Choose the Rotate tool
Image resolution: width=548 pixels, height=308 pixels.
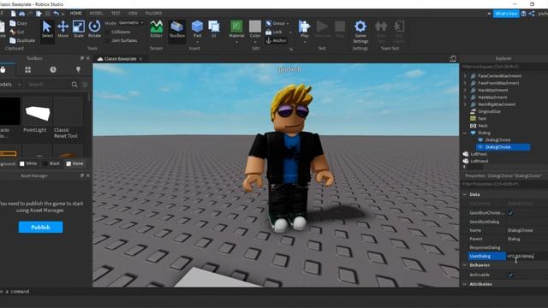94,29
